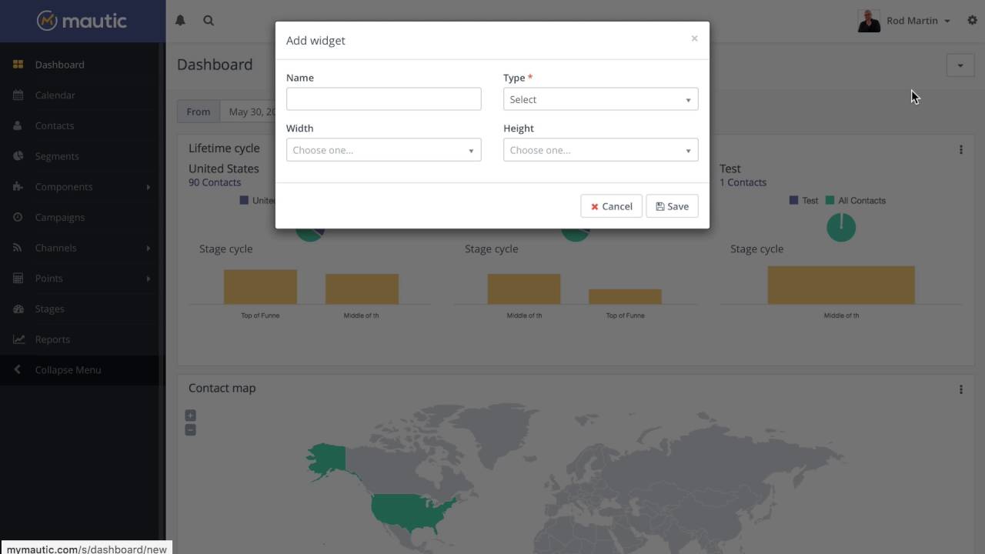Click the Contacts sidebar icon
This screenshot has height=554, width=985.
18,125
